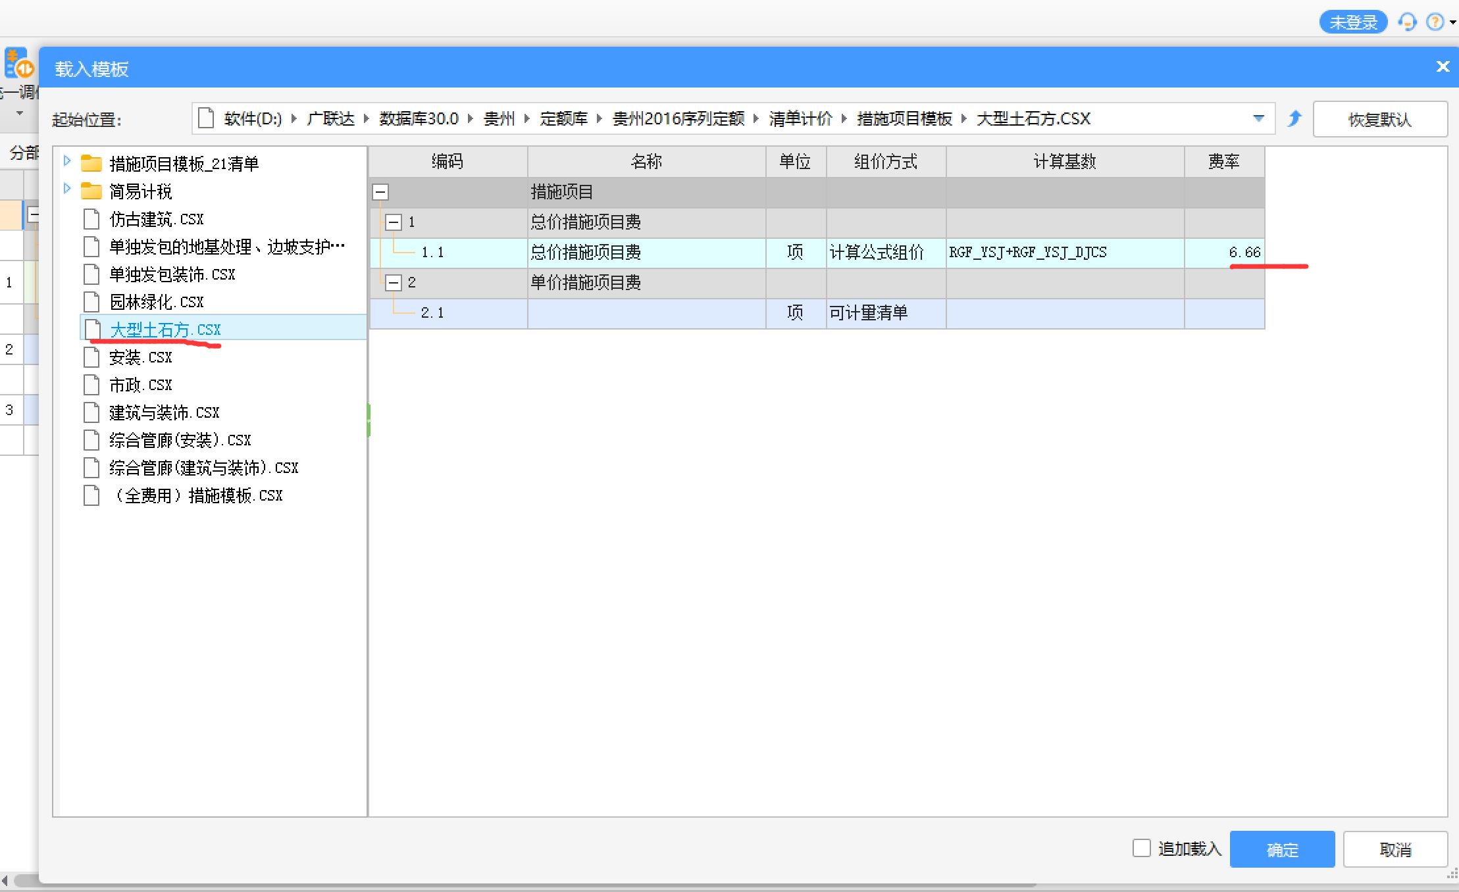Image resolution: width=1459 pixels, height=892 pixels.
Task: Click file icon beside 建筑与装饰.CSX
Action: [x=91, y=412]
